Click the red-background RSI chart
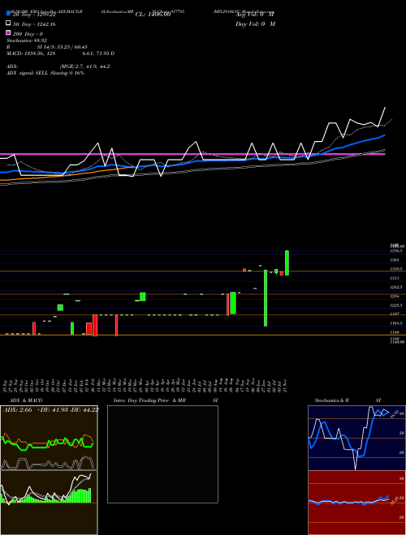 [x=356, y=503]
